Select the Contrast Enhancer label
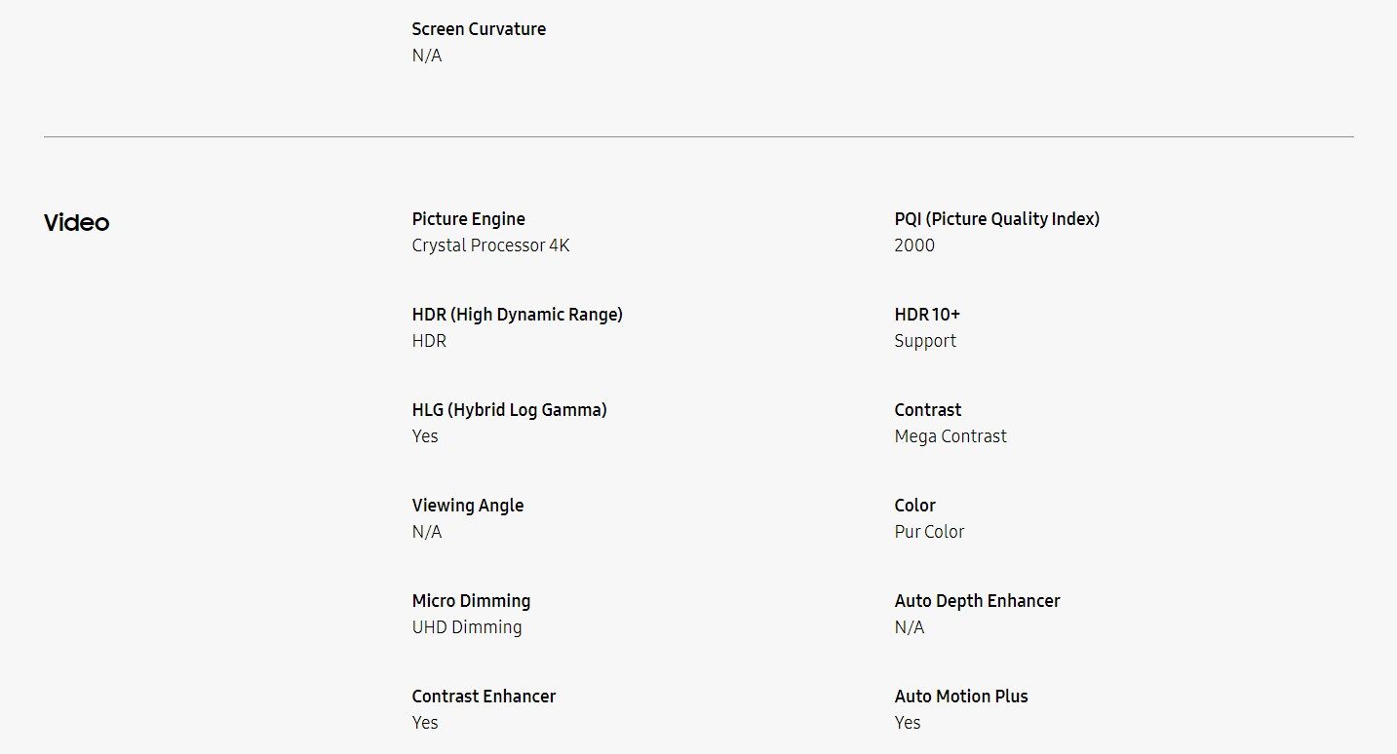1397x754 pixels. pos(484,697)
